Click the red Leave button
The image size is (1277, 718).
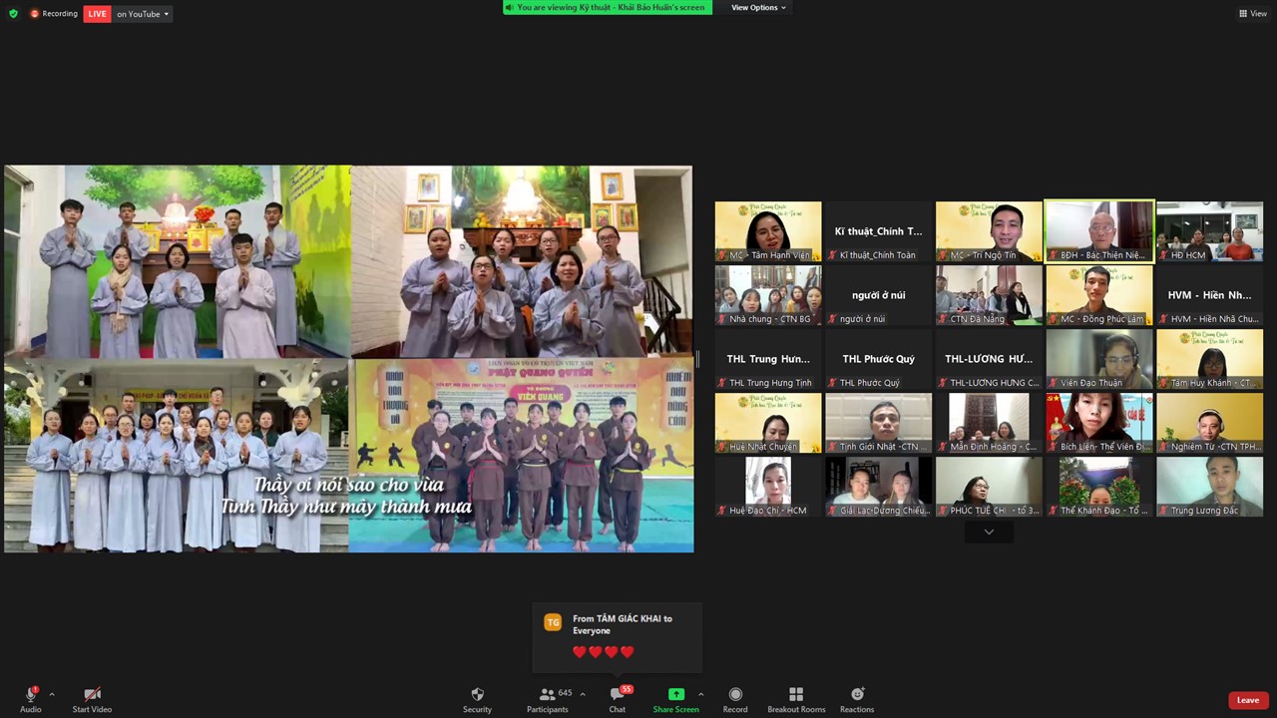pyautogui.click(x=1248, y=700)
